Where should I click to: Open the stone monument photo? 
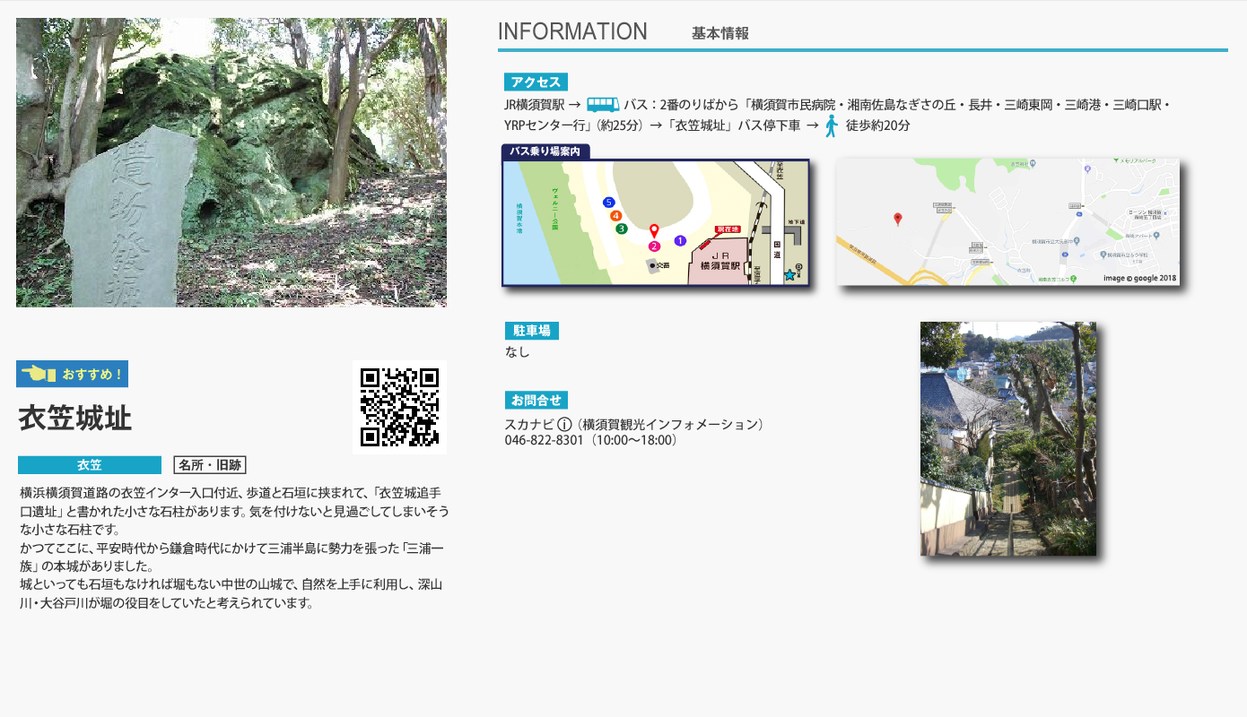click(231, 162)
